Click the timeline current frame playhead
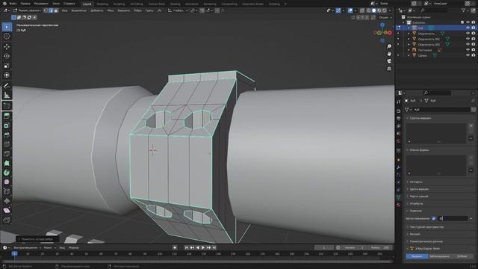 click(14, 254)
